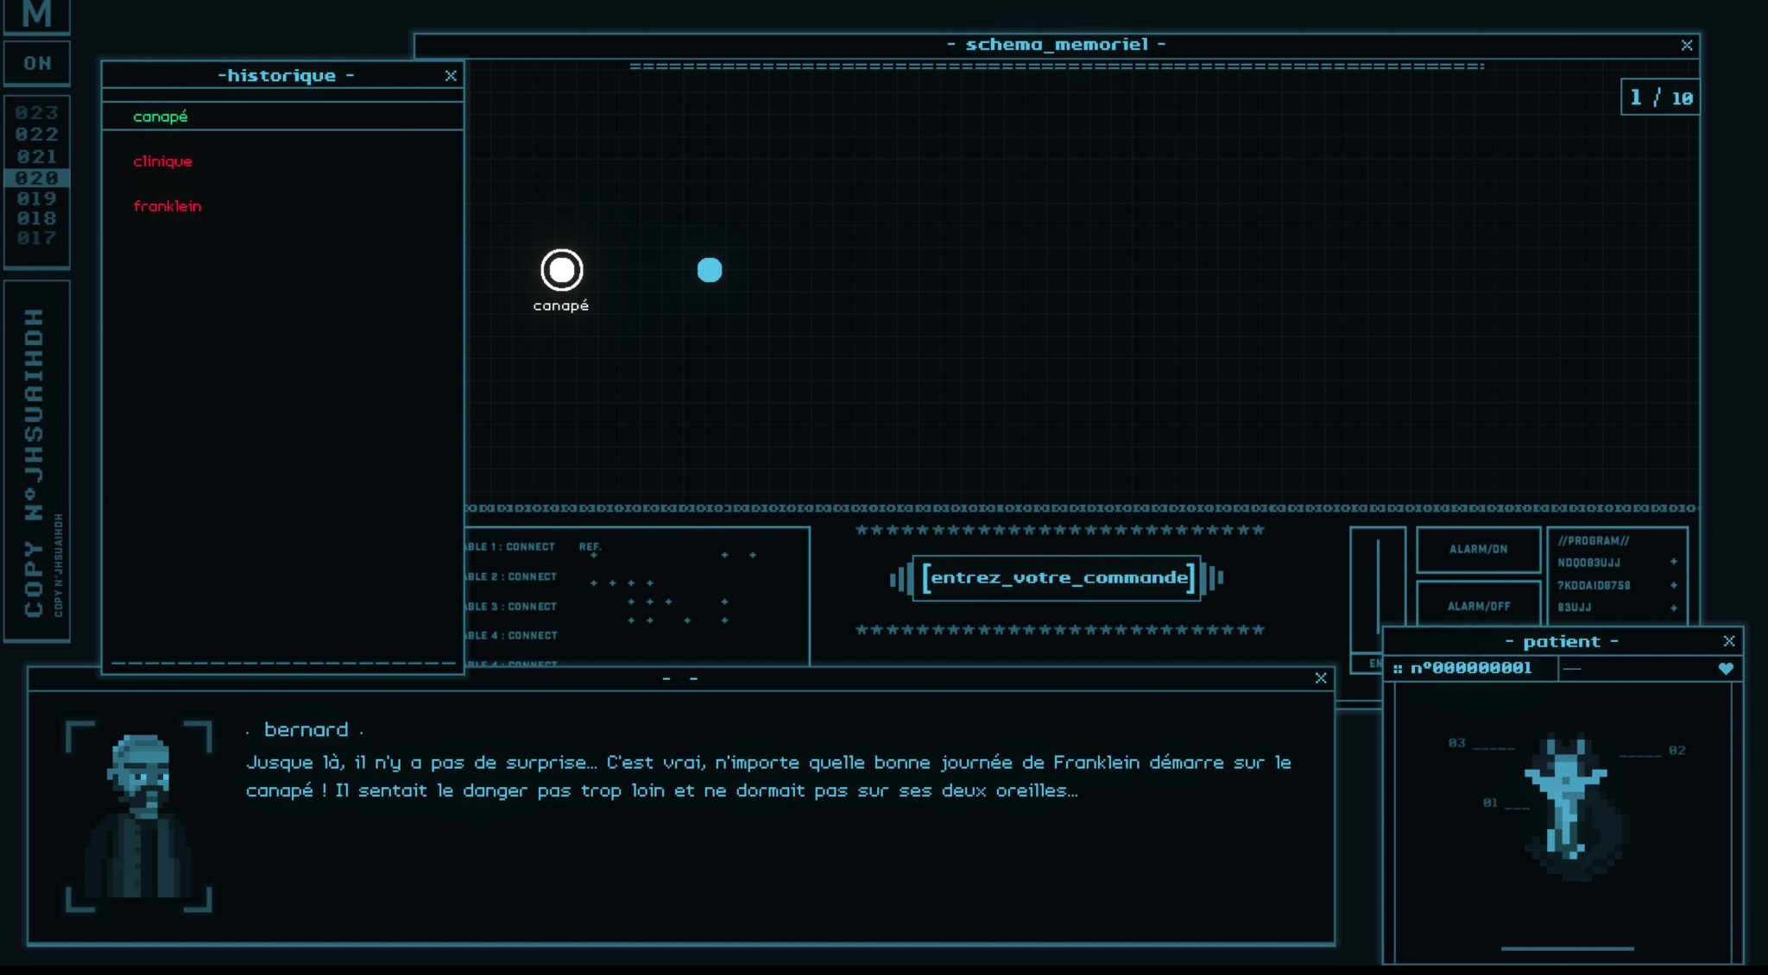Screen dimensions: 1768x975
Task: Click the fox patient sprite
Action: point(1573,806)
